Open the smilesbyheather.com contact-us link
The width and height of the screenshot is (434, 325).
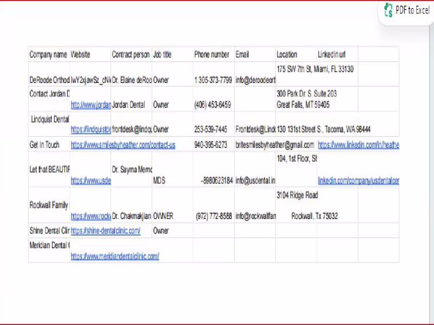click(x=123, y=145)
